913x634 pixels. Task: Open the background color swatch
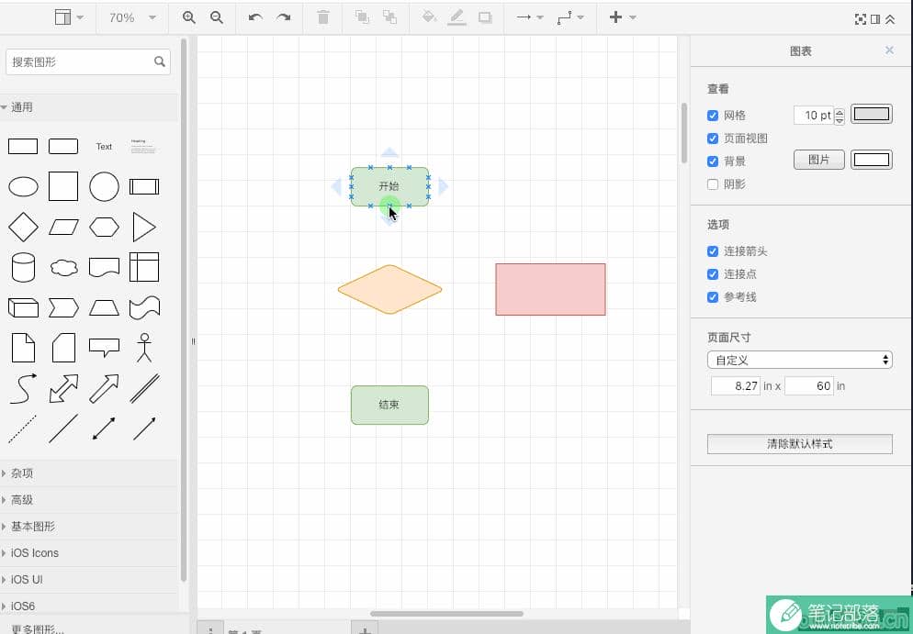point(871,160)
